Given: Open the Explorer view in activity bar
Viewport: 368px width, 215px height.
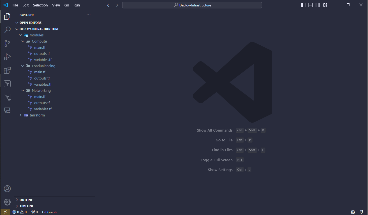Looking at the screenshot, I should (7, 17).
